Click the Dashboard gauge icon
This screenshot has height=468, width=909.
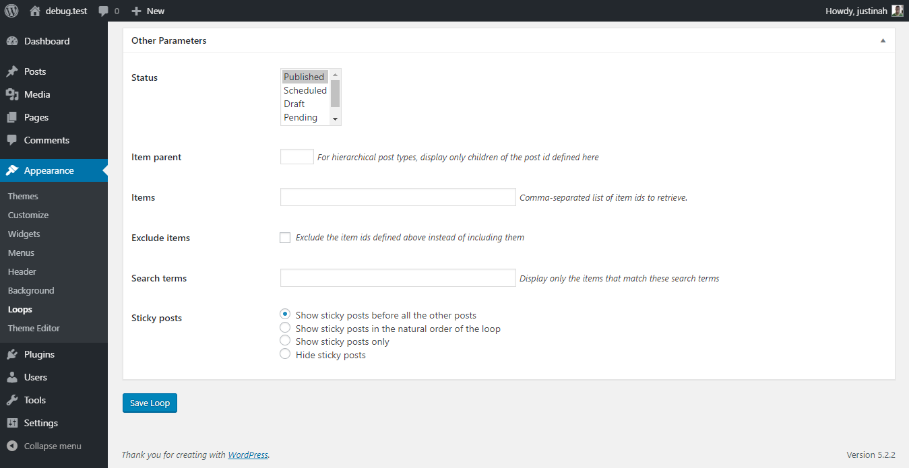pyautogui.click(x=12, y=41)
